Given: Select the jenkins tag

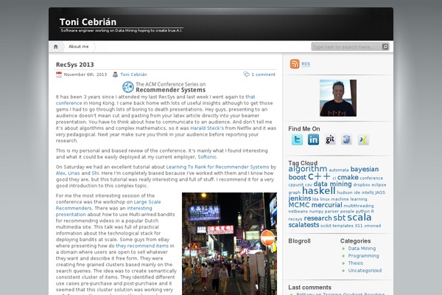Looking at the screenshot, I should [300, 198].
